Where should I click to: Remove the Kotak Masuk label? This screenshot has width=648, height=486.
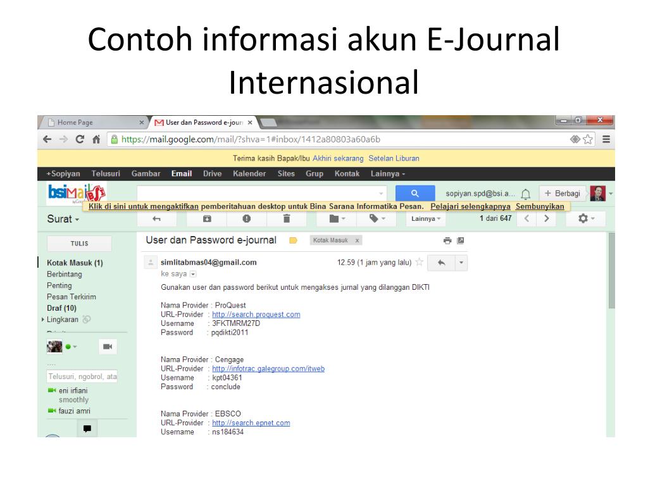(357, 240)
